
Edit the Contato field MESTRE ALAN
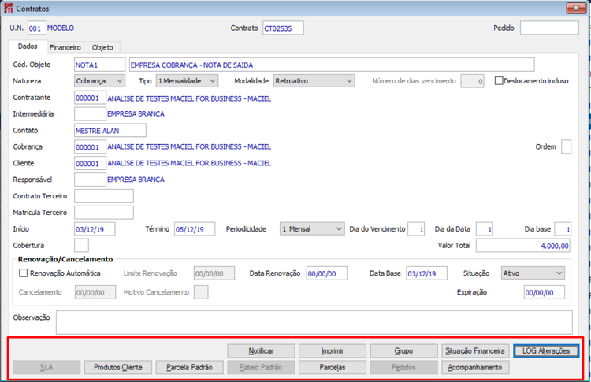coord(110,130)
